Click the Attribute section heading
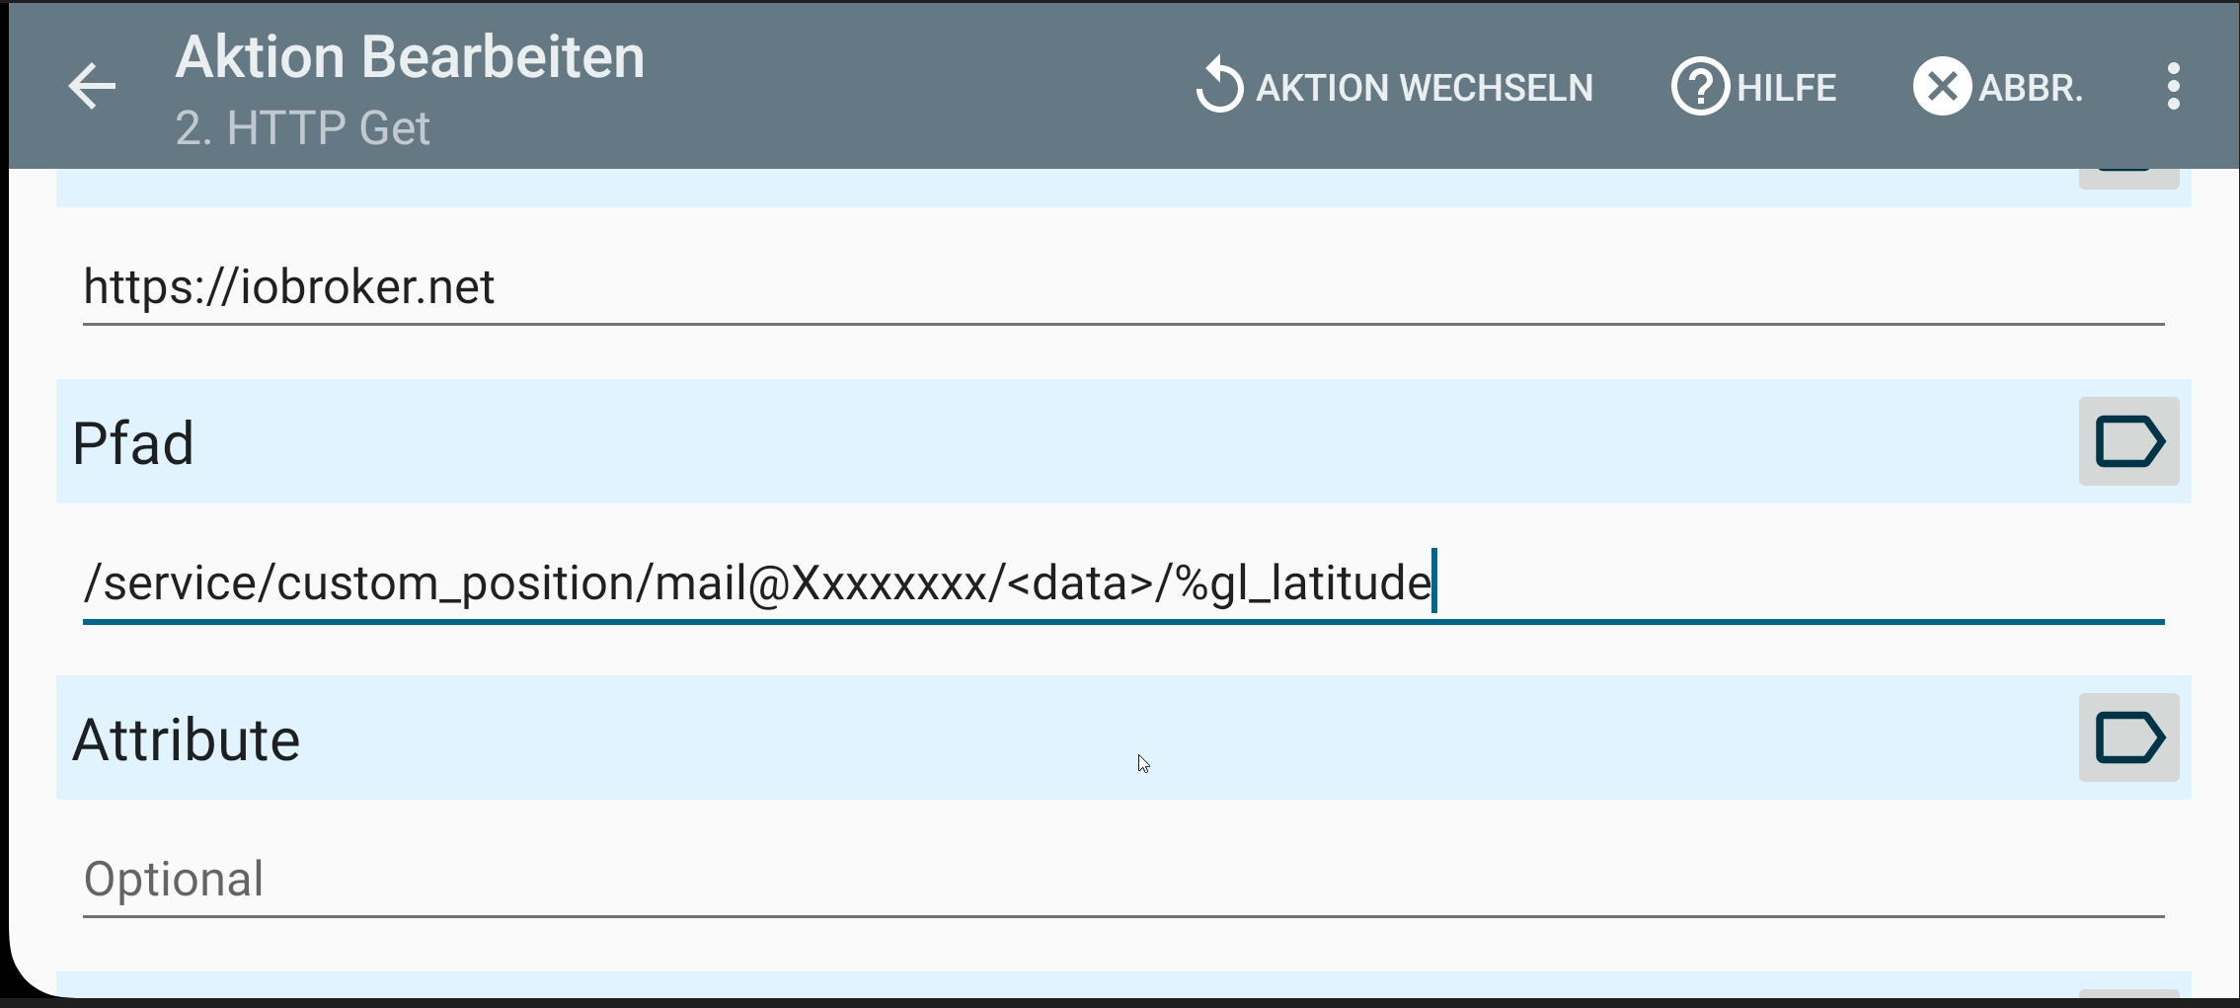This screenshot has width=2240, height=1008. 187,739
